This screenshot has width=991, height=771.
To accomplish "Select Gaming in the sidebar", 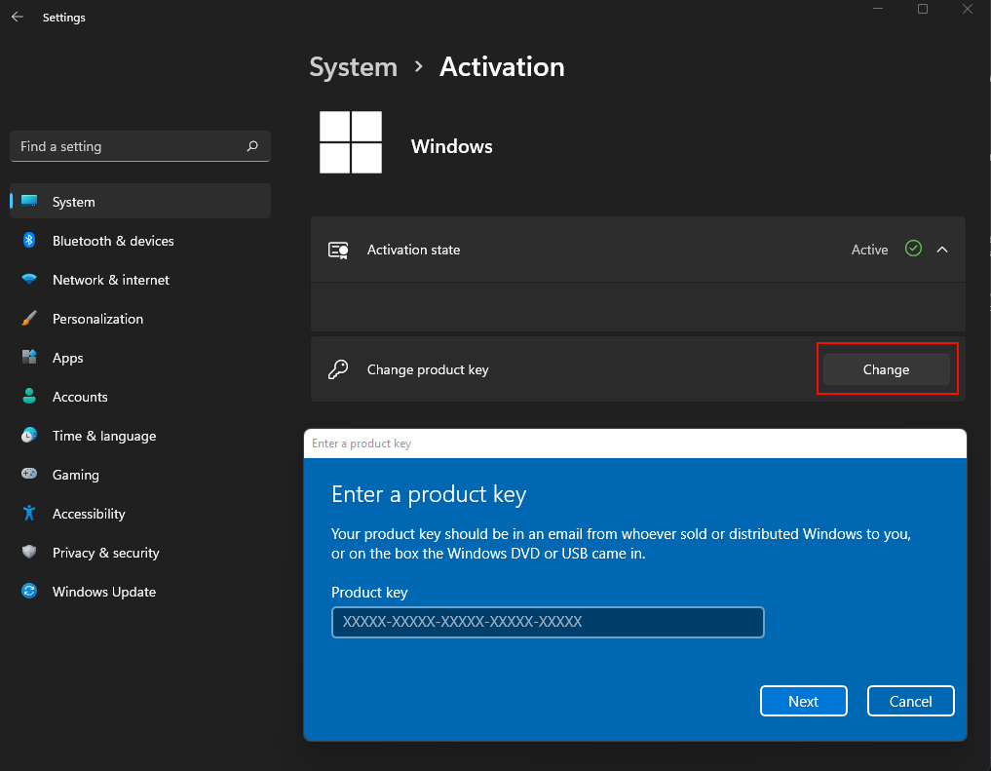I will tap(140, 475).
